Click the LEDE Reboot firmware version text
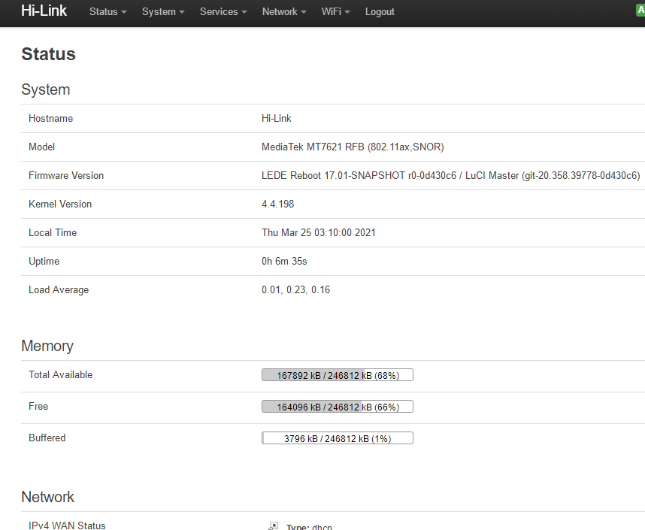645x530 pixels. pos(450,176)
